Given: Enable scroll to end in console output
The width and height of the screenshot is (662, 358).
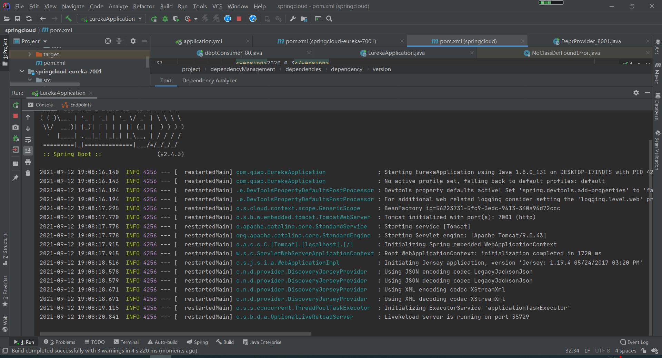Looking at the screenshot, I should tap(28, 151).
